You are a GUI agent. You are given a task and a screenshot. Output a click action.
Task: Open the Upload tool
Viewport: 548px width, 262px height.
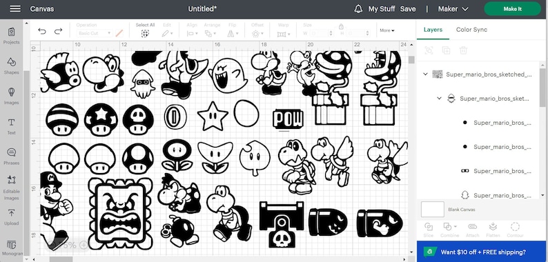(11, 217)
